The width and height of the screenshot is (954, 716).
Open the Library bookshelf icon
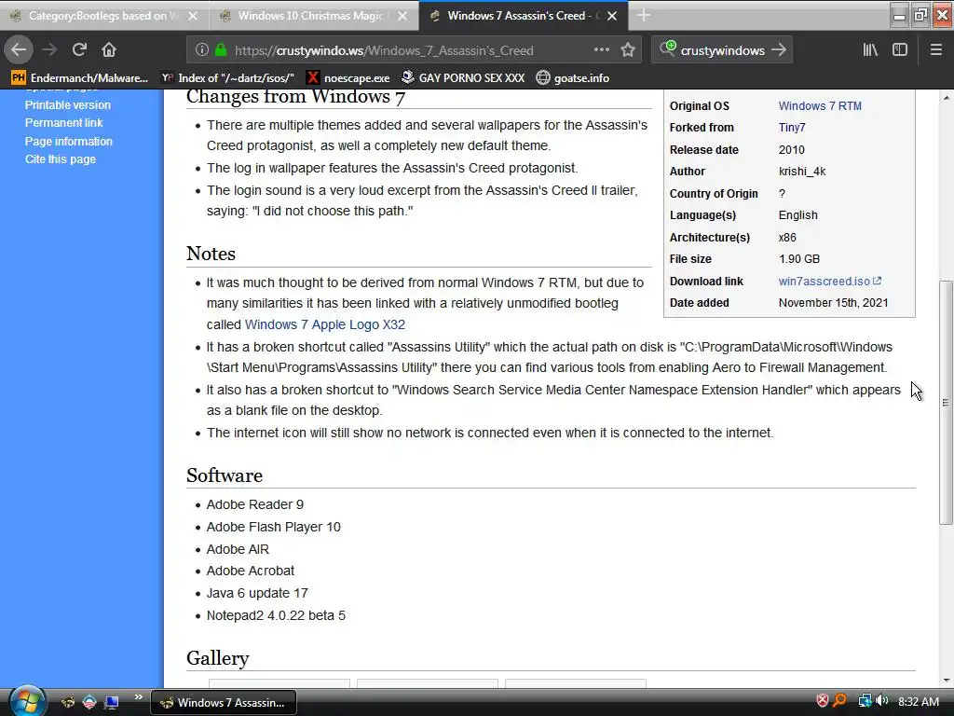pos(870,50)
